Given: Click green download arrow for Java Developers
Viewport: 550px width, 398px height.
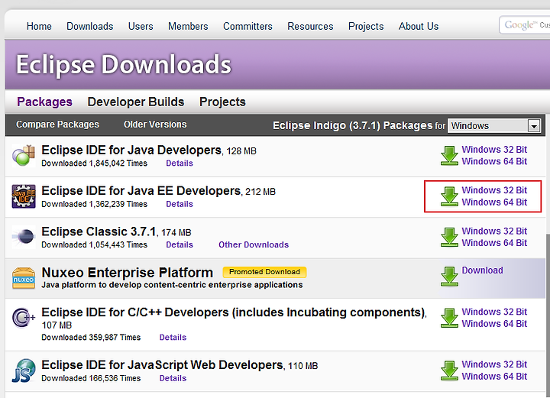Looking at the screenshot, I should (449, 156).
